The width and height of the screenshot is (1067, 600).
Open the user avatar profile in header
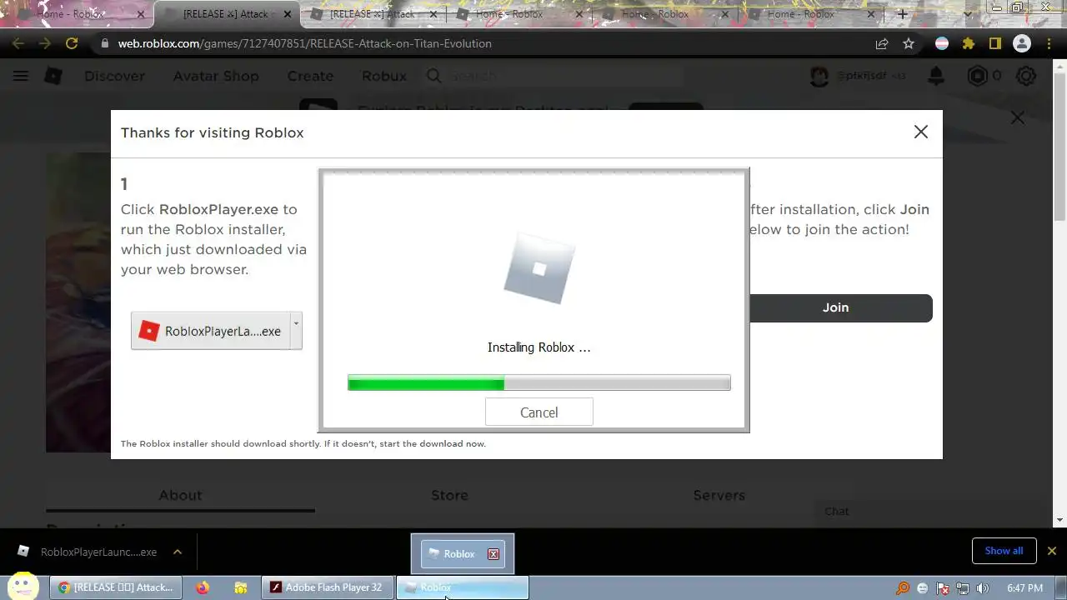[820, 76]
